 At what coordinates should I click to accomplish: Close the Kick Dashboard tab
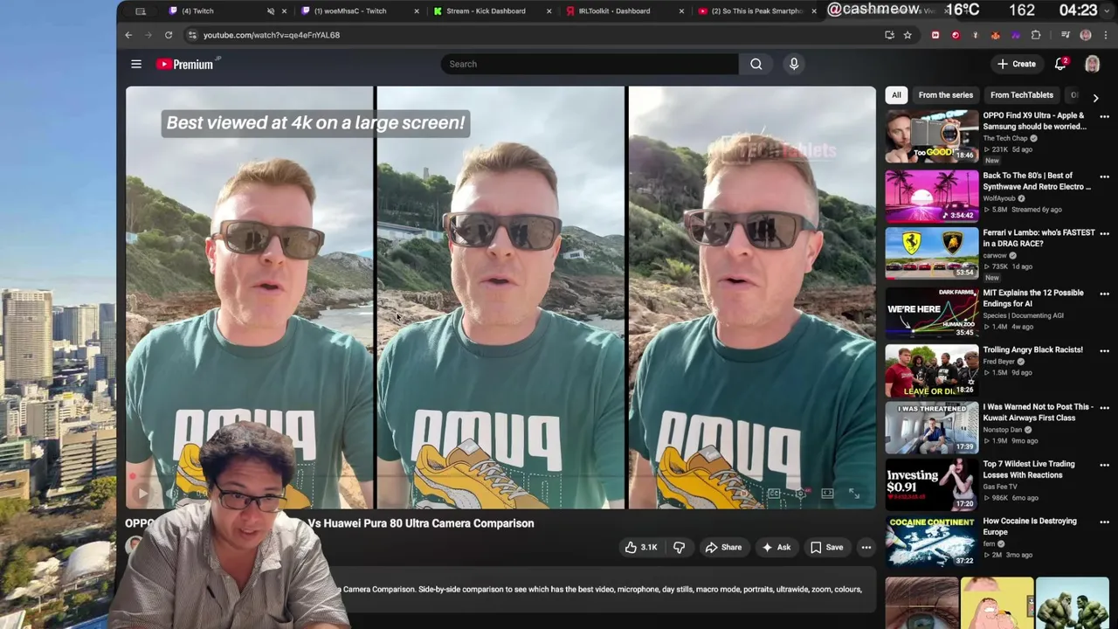(x=549, y=11)
